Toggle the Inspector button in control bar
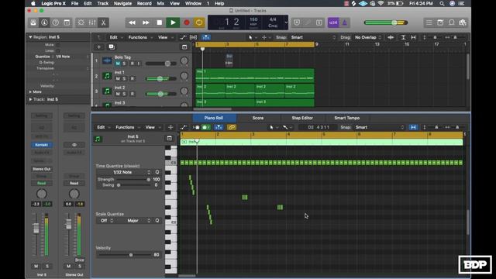The width and height of the screenshot is (496, 279). [44, 22]
